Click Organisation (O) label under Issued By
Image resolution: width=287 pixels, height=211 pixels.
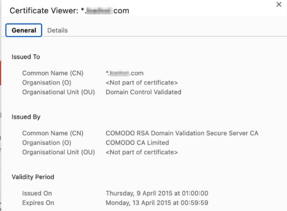pos(47,143)
